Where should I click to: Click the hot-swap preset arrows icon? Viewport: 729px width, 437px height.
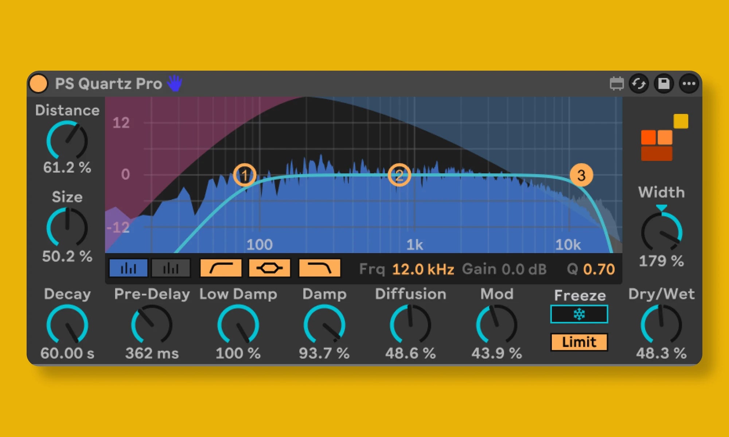639,84
